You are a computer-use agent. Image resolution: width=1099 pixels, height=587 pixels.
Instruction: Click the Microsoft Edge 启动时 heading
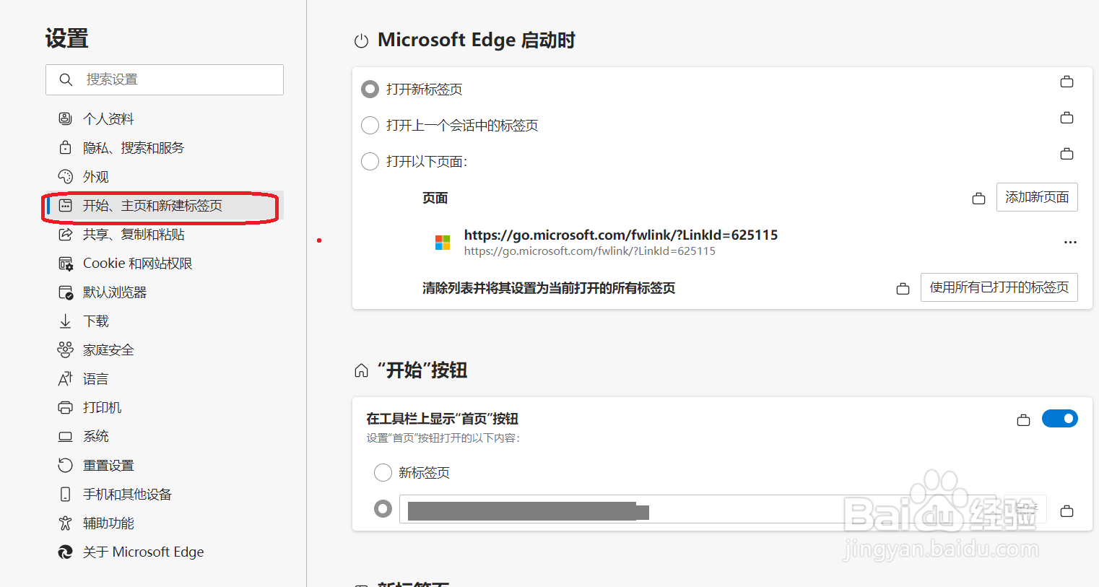pyautogui.click(x=477, y=40)
